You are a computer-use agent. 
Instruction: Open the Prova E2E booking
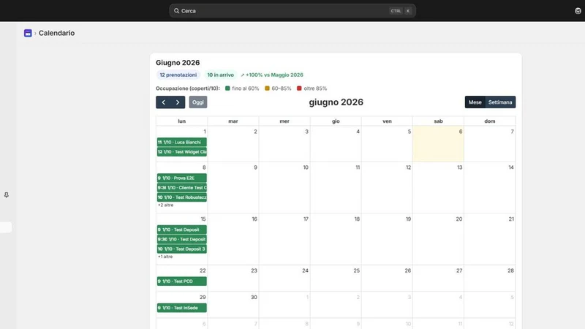pos(181,178)
